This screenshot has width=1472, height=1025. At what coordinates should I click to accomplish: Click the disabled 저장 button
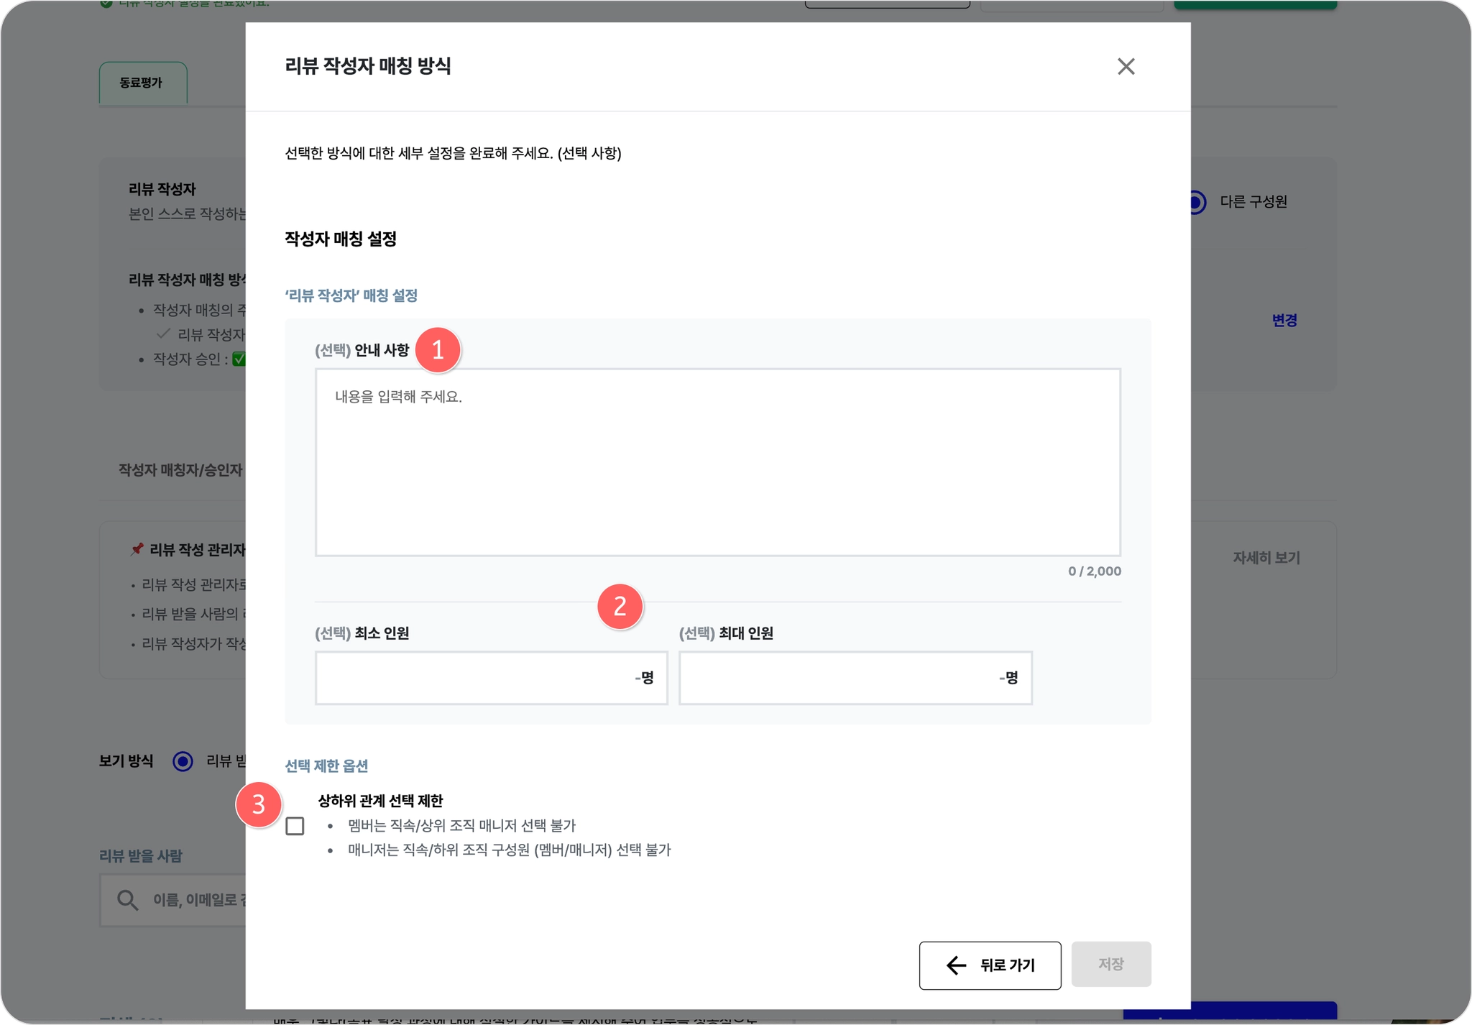[x=1110, y=964]
